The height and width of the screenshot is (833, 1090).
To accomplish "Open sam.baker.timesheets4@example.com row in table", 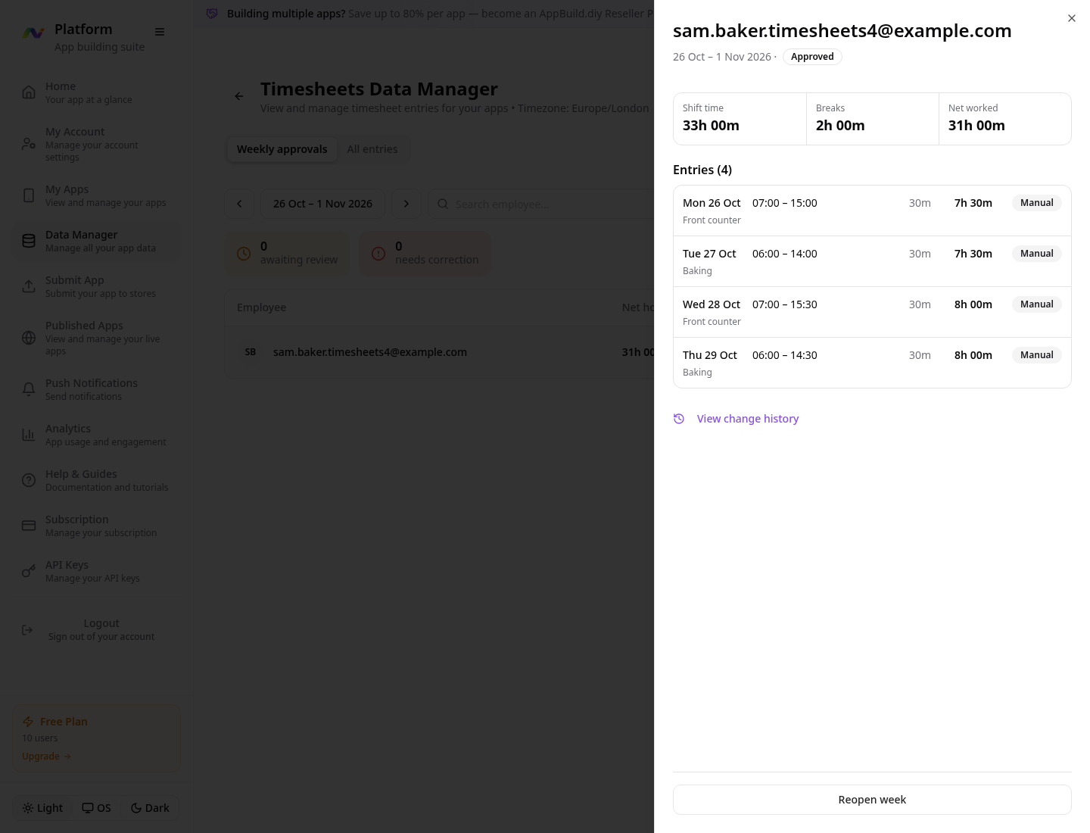I will [439, 352].
